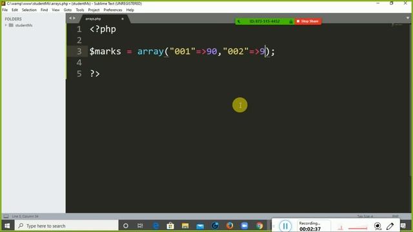Open the Windows Start menu

[x=7, y=226]
